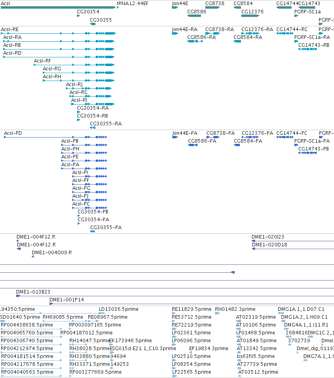This screenshot has width=334, height=378.
Task: Select the CG14744-RC transcript label
Action: (x=292, y=29)
